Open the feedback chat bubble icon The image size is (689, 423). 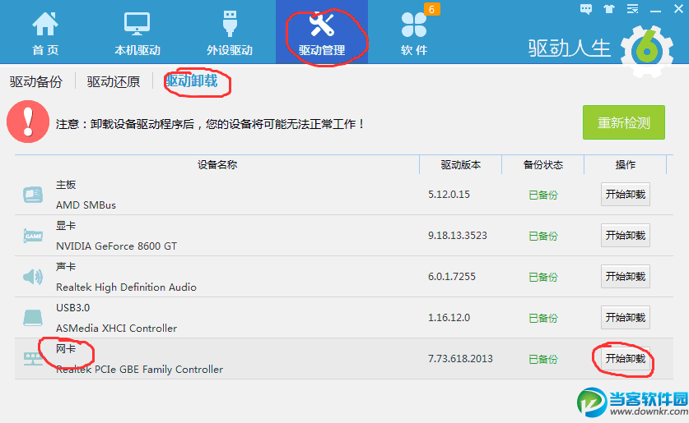(x=586, y=9)
